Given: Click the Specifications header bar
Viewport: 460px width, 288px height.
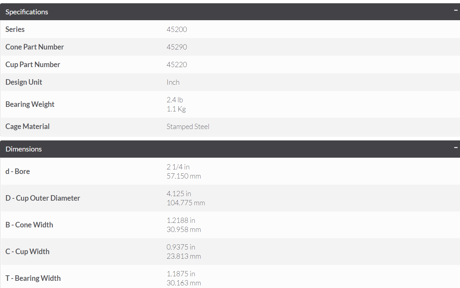Looking at the screenshot, I should pyautogui.click(x=230, y=12).
